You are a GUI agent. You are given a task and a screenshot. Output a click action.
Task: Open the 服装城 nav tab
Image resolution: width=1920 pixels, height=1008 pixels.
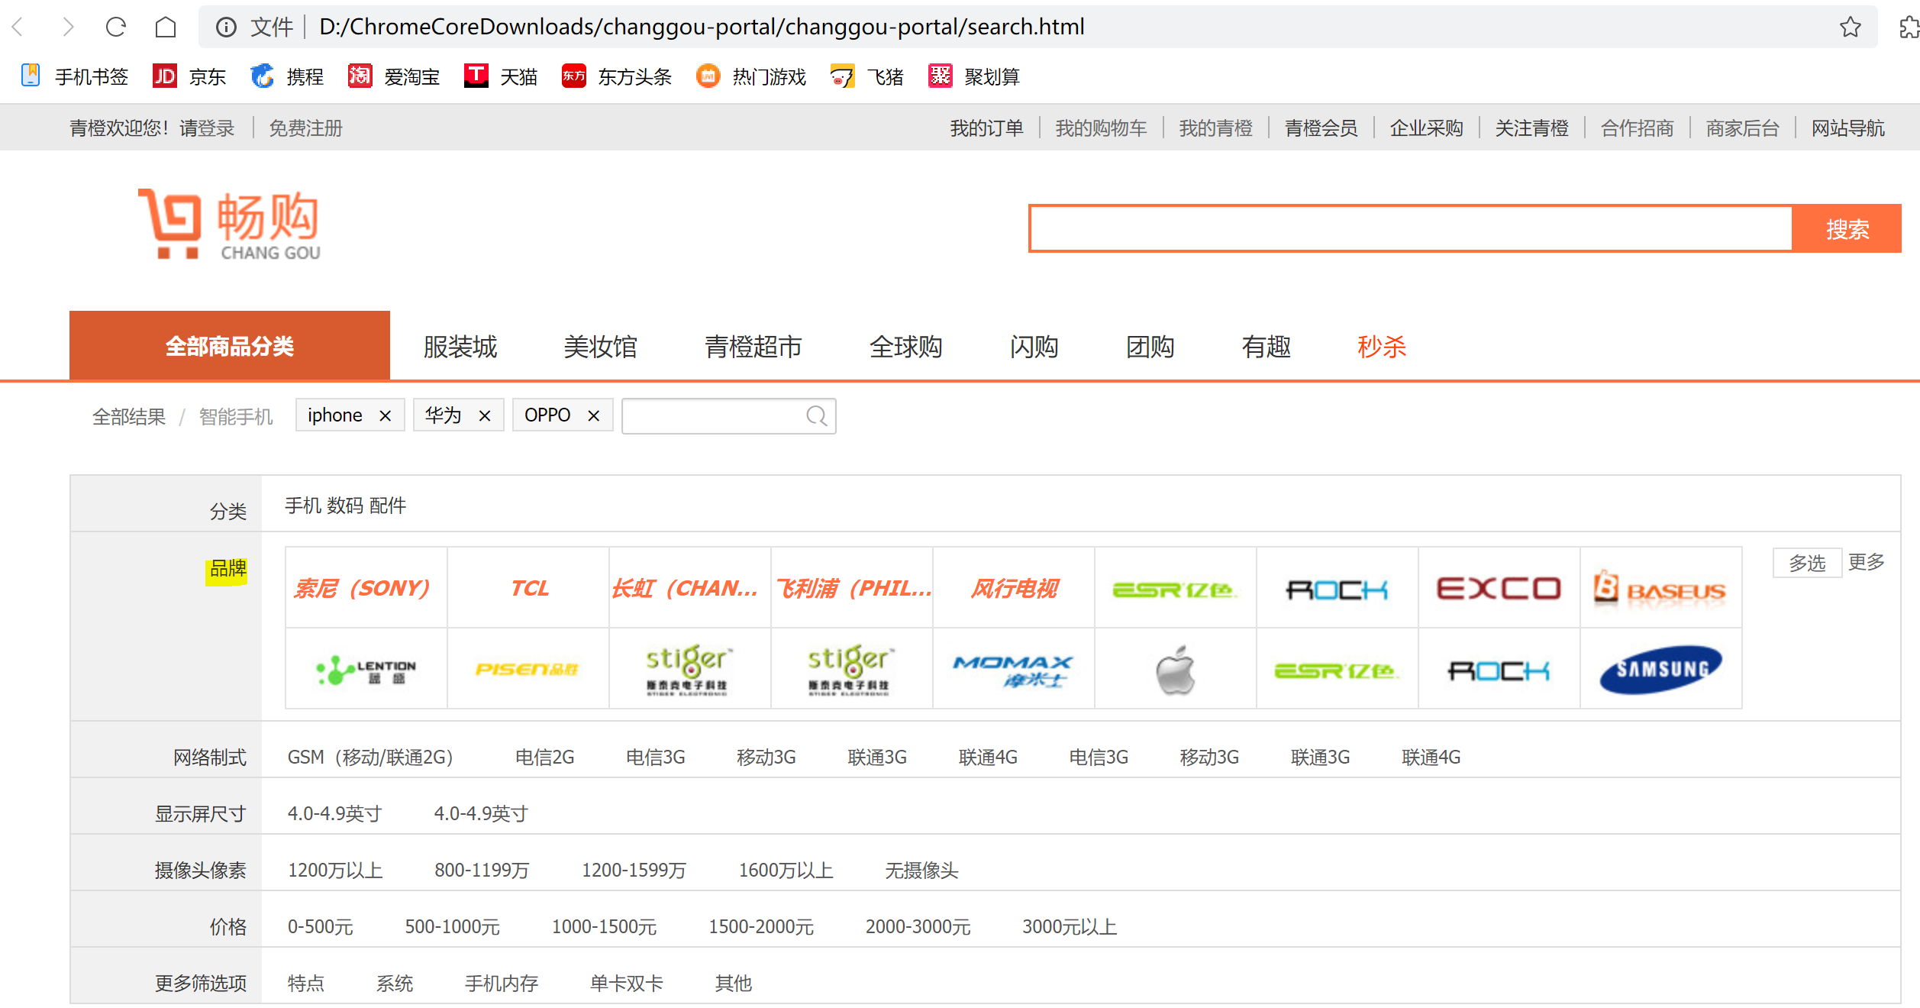[460, 347]
